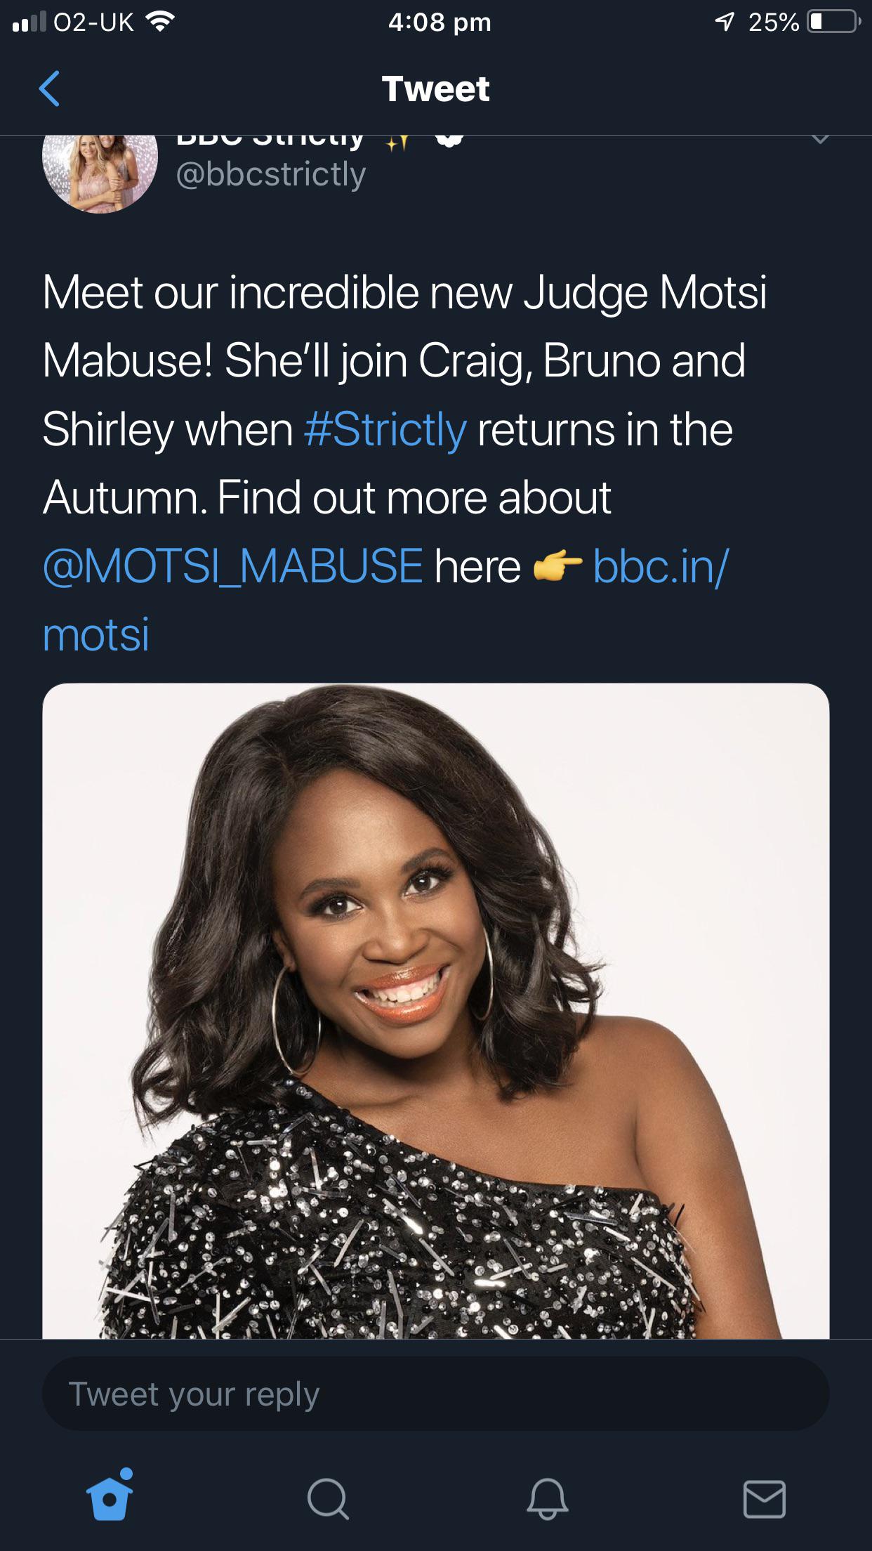Open the Notifications bell tab
This screenshot has width=872, height=1551.
tap(547, 1498)
